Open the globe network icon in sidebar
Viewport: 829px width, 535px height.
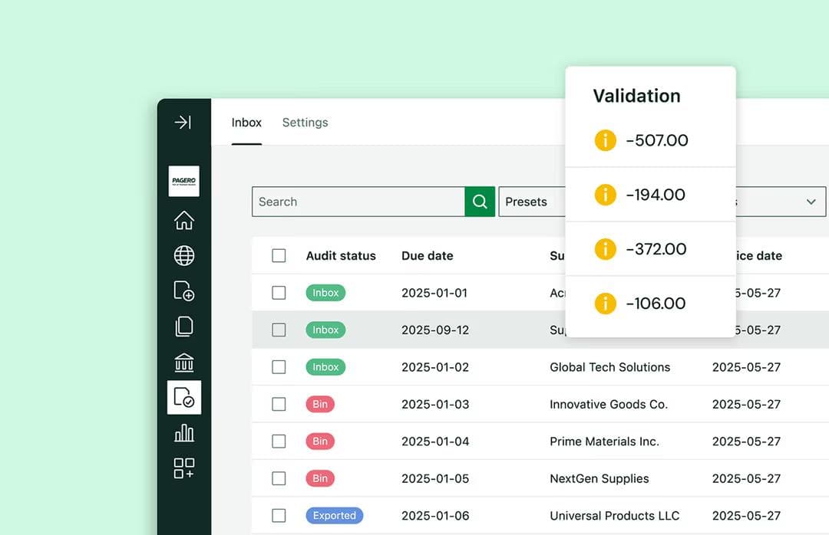tap(184, 256)
